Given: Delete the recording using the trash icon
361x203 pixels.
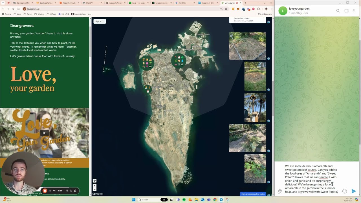Looking at the screenshot, I should (75, 191).
